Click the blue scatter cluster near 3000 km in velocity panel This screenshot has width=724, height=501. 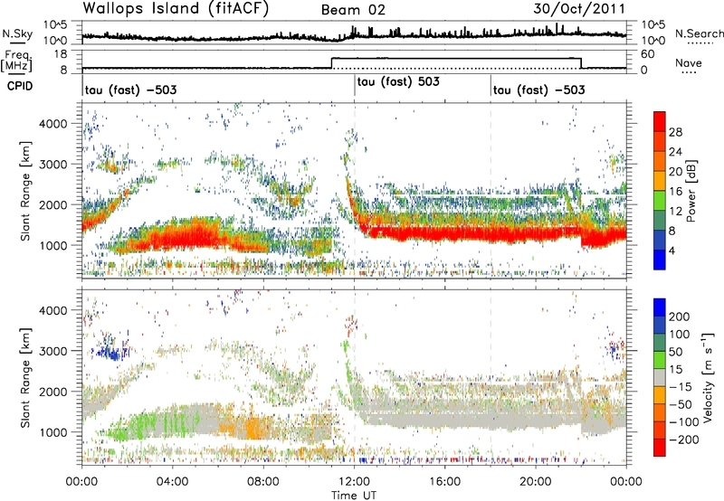point(110,353)
